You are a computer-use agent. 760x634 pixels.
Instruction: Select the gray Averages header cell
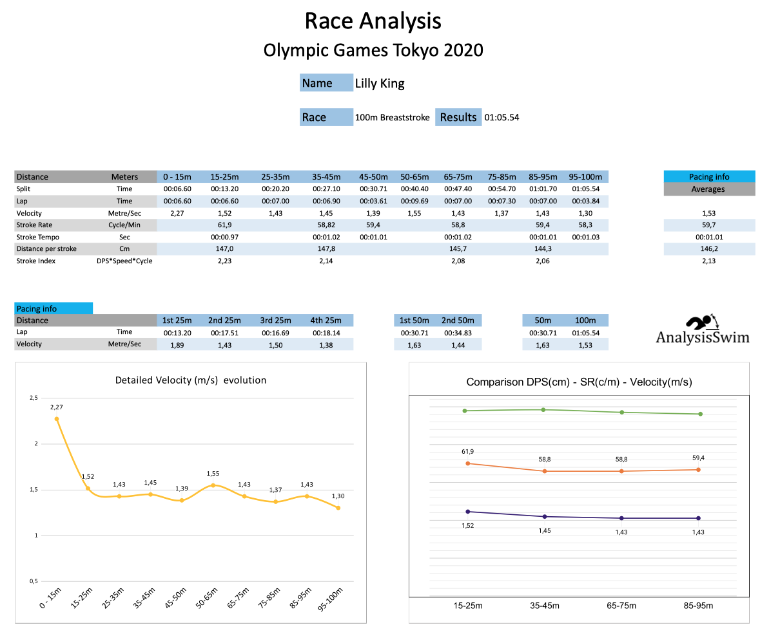point(709,189)
